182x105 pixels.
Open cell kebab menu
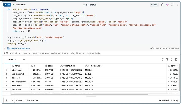177,5
